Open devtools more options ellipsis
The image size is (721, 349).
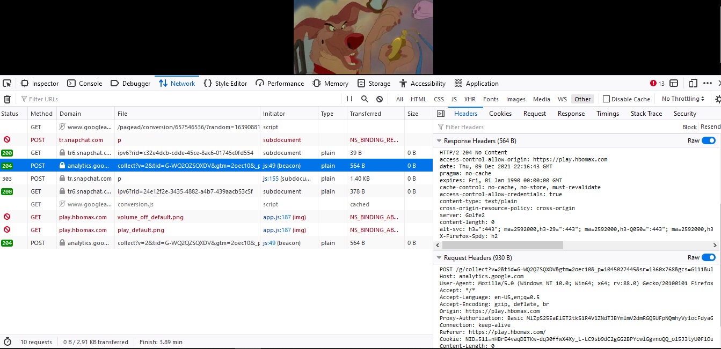click(x=708, y=84)
